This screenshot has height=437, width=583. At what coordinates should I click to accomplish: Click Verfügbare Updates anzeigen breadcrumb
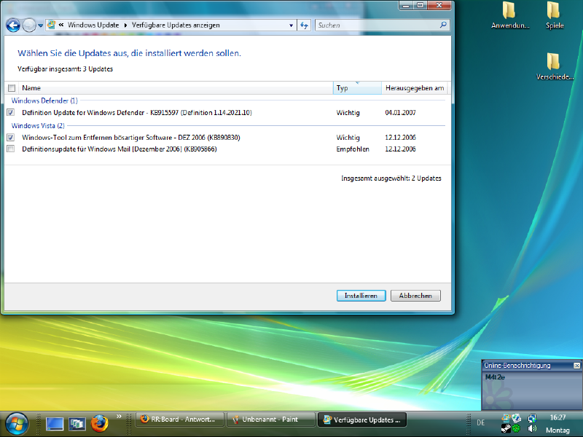point(176,25)
